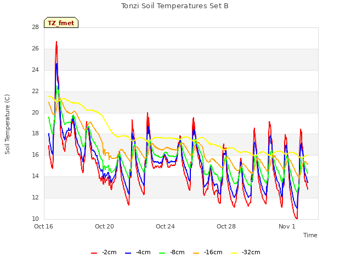Screen dimensions: 351x263
Task: Click the 16 y-axis tick label
Action: pos(35,155)
